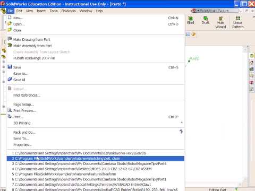Open the FloWorks menu
Viewport: 255px width, 191px height.
[x=69, y=11]
